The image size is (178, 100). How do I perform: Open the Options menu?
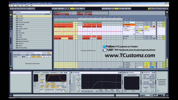pos(27,6)
